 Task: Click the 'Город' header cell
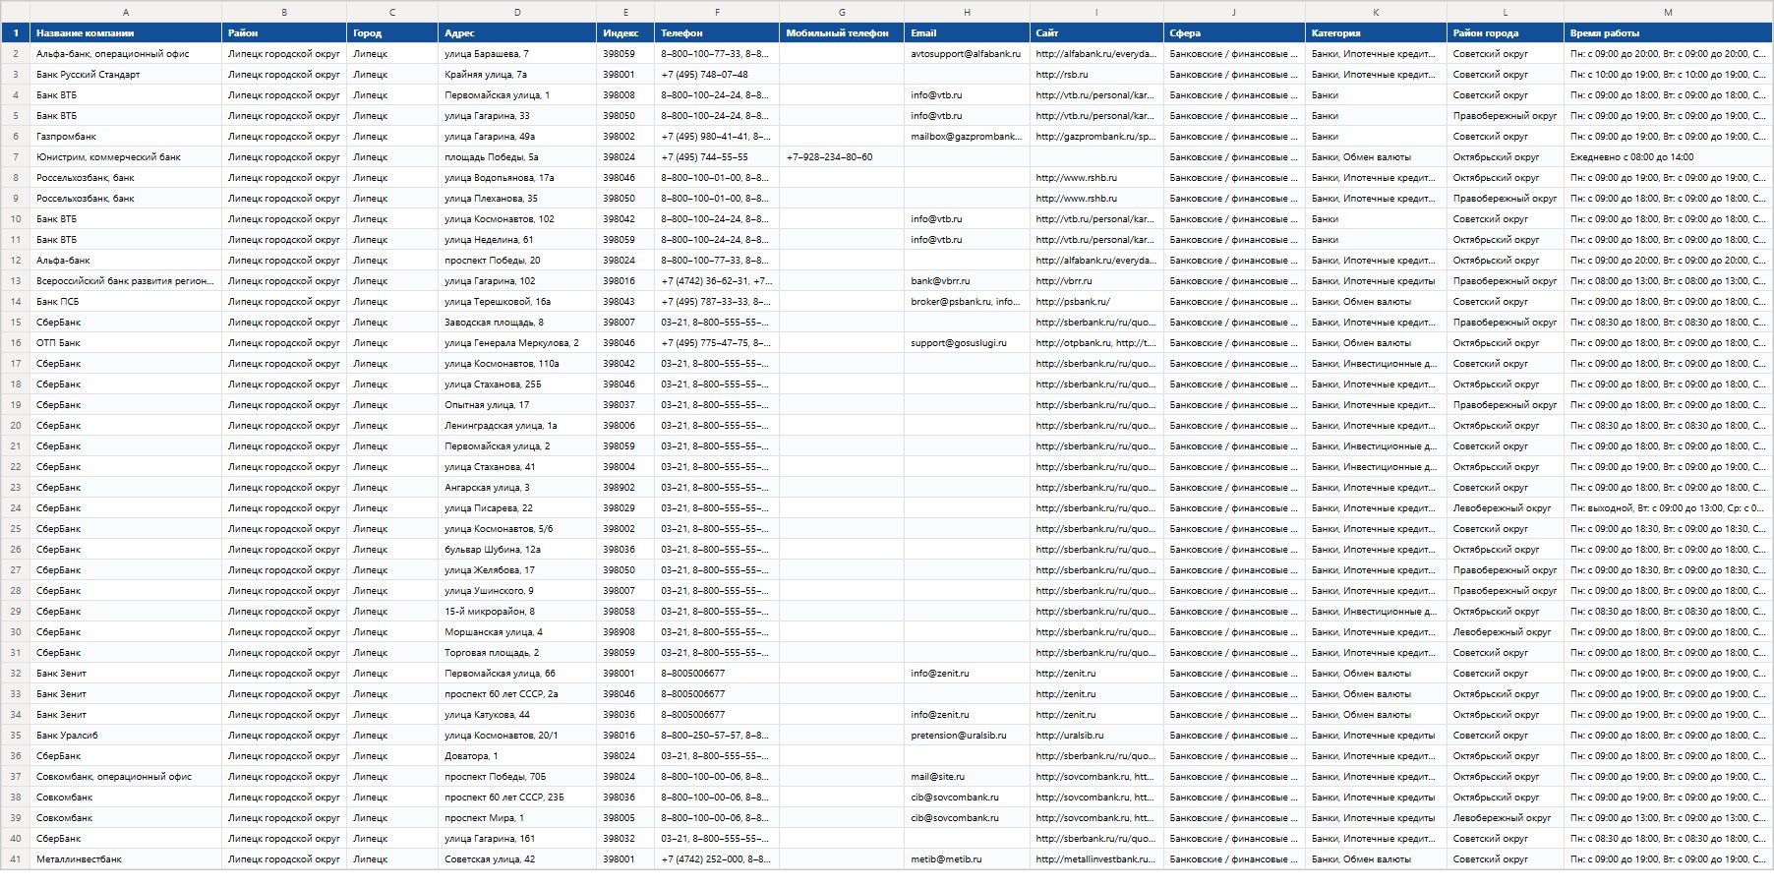(392, 32)
